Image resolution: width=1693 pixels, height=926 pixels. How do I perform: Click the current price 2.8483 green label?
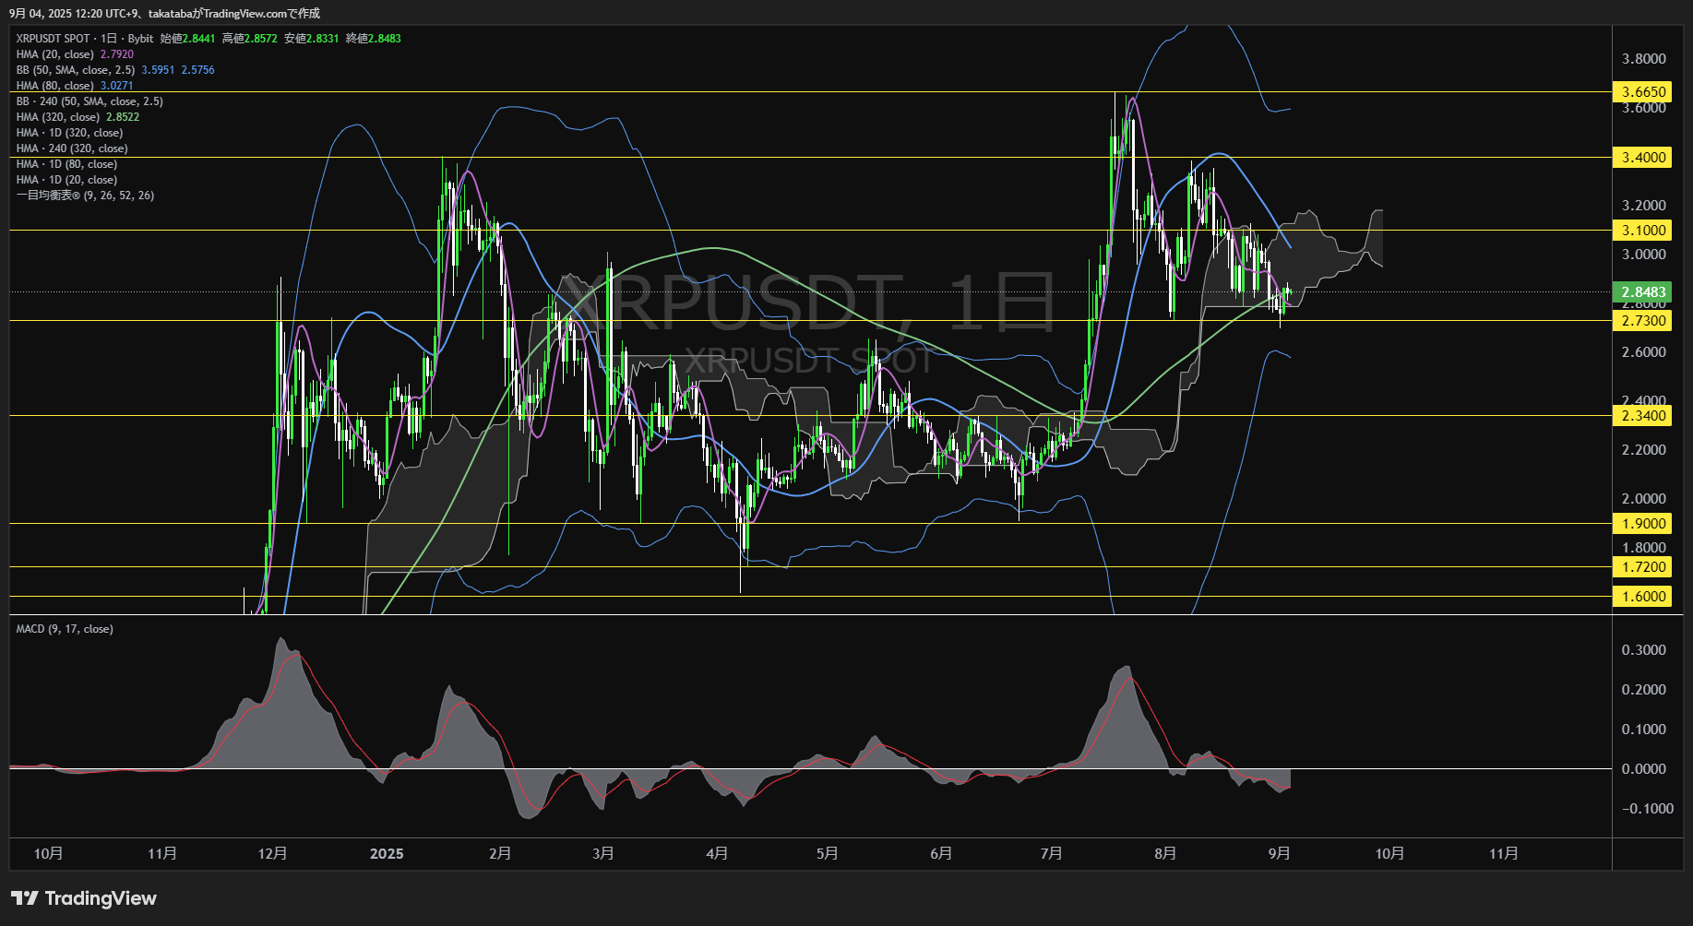[1643, 291]
